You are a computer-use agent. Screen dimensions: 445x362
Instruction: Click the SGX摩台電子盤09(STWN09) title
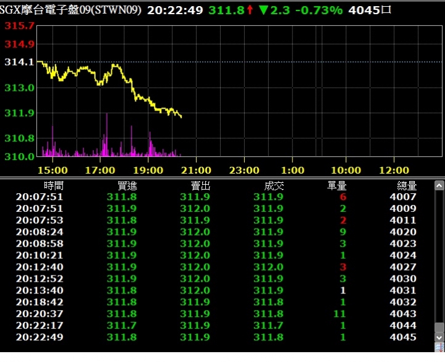point(70,10)
